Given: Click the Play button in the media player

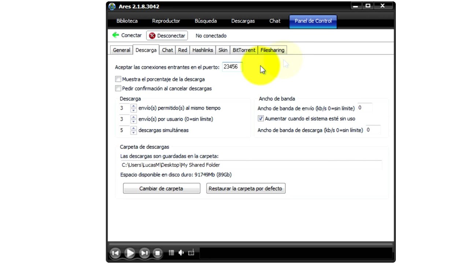Looking at the screenshot, I should pos(130,253).
